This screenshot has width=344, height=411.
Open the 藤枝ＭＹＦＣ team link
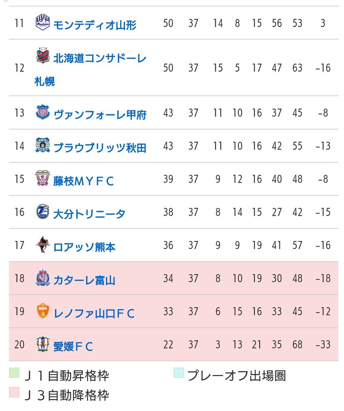coord(83,181)
